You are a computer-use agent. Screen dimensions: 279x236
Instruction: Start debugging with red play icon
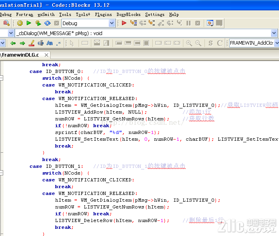click(124, 23)
